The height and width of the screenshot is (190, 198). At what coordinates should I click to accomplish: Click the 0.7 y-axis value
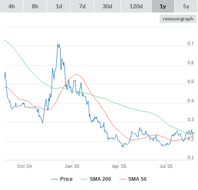pos(190,43)
